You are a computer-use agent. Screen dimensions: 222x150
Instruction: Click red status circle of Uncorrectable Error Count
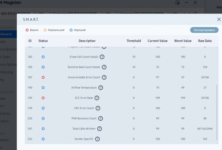pyautogui.click(x=43, y=78)
